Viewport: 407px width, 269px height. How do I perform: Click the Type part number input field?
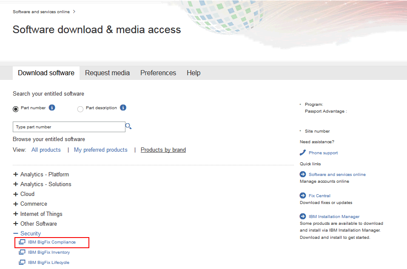click(69, 127)
